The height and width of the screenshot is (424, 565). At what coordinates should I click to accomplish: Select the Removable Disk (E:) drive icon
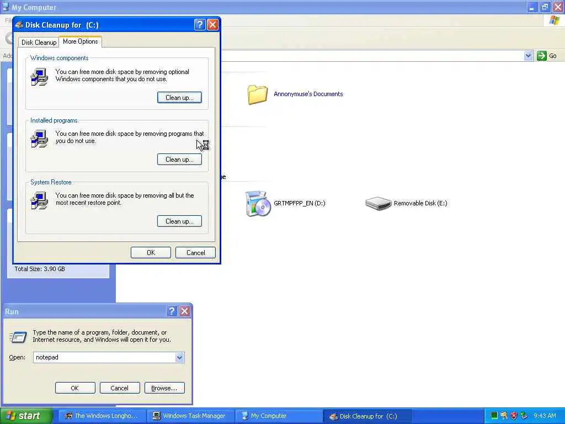[378, 203]
